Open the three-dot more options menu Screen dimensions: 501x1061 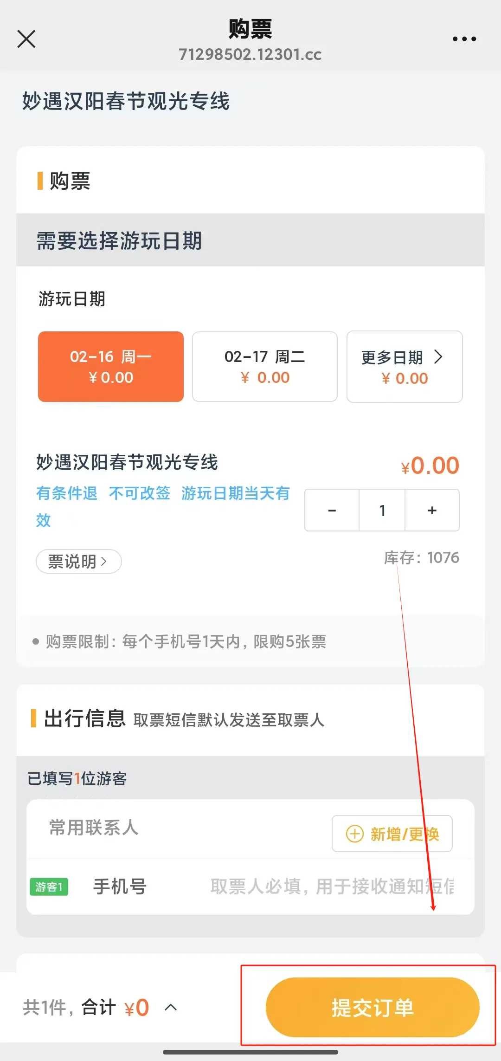464,39
